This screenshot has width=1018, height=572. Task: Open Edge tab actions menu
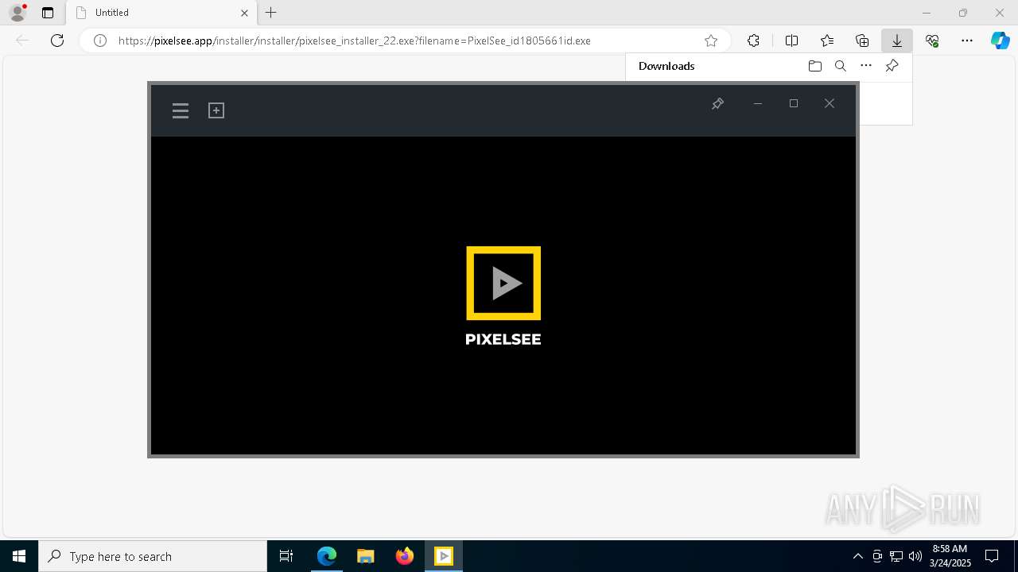click(x=48, y=13)
